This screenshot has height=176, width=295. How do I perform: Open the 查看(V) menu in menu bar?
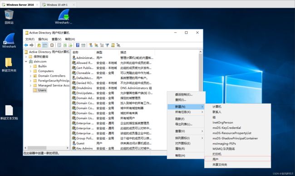point(56,39)
